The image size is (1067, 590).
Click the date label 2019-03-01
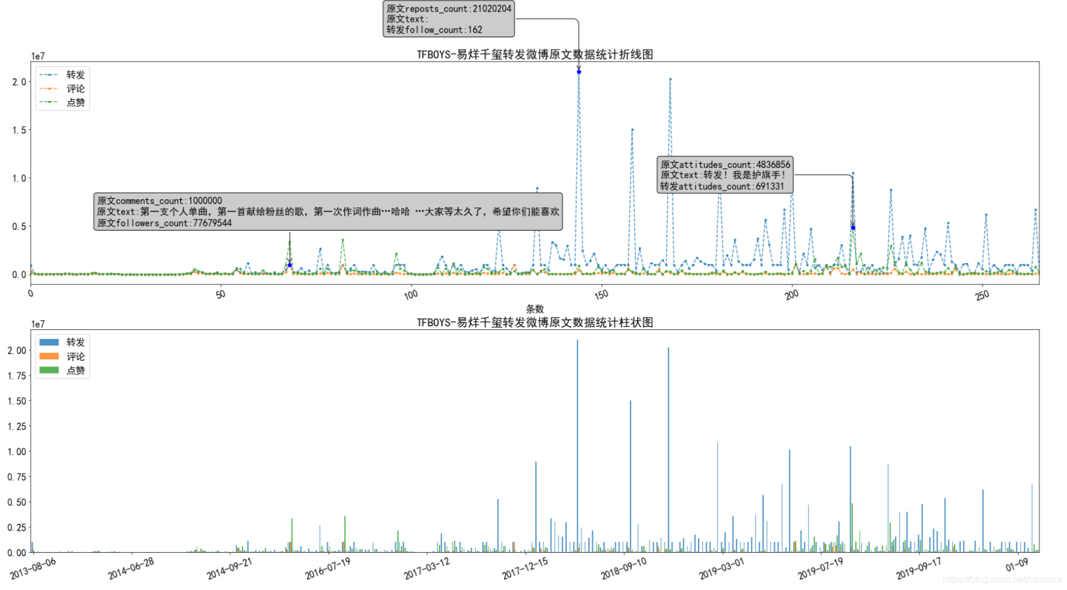[722, 568]
